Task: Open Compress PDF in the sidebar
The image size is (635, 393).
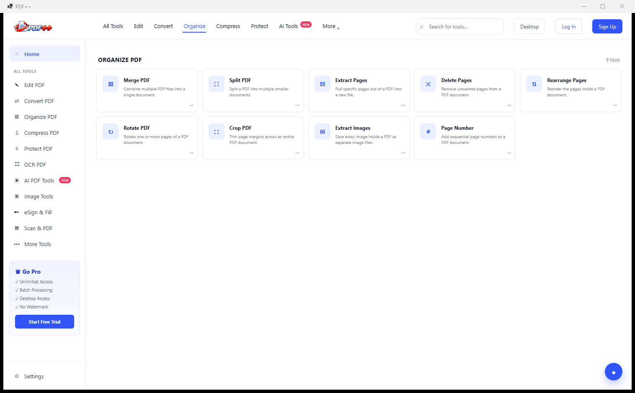Action: (44, 133)
